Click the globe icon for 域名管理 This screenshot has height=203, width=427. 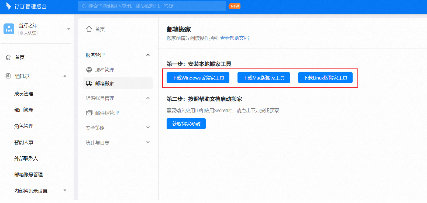[x=89, y=70]
